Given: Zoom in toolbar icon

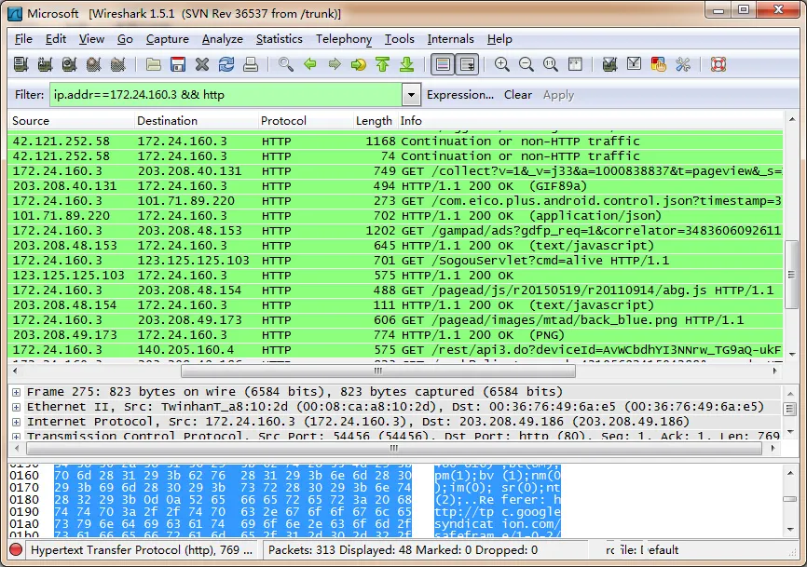Looking at the screenshot, I should coord(501,64).
